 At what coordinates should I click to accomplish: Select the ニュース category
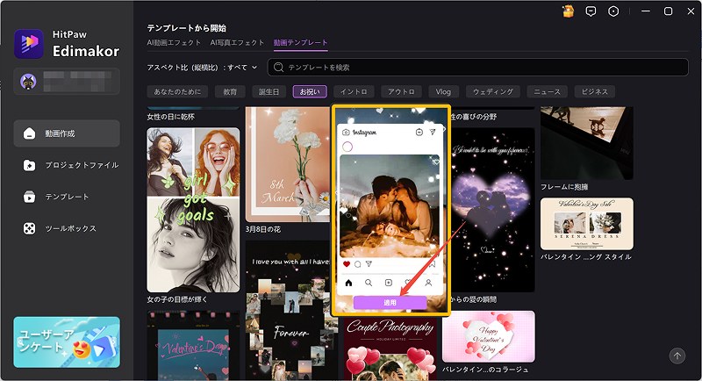coord(547,92)
